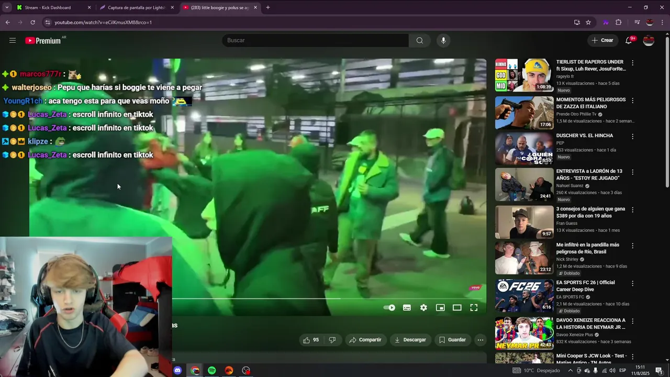Open MOMENTOS MÁS PELIGROSOS DE ZAZZA thumbnail
This screenshot has width=670, height=377.
(524, 113)
